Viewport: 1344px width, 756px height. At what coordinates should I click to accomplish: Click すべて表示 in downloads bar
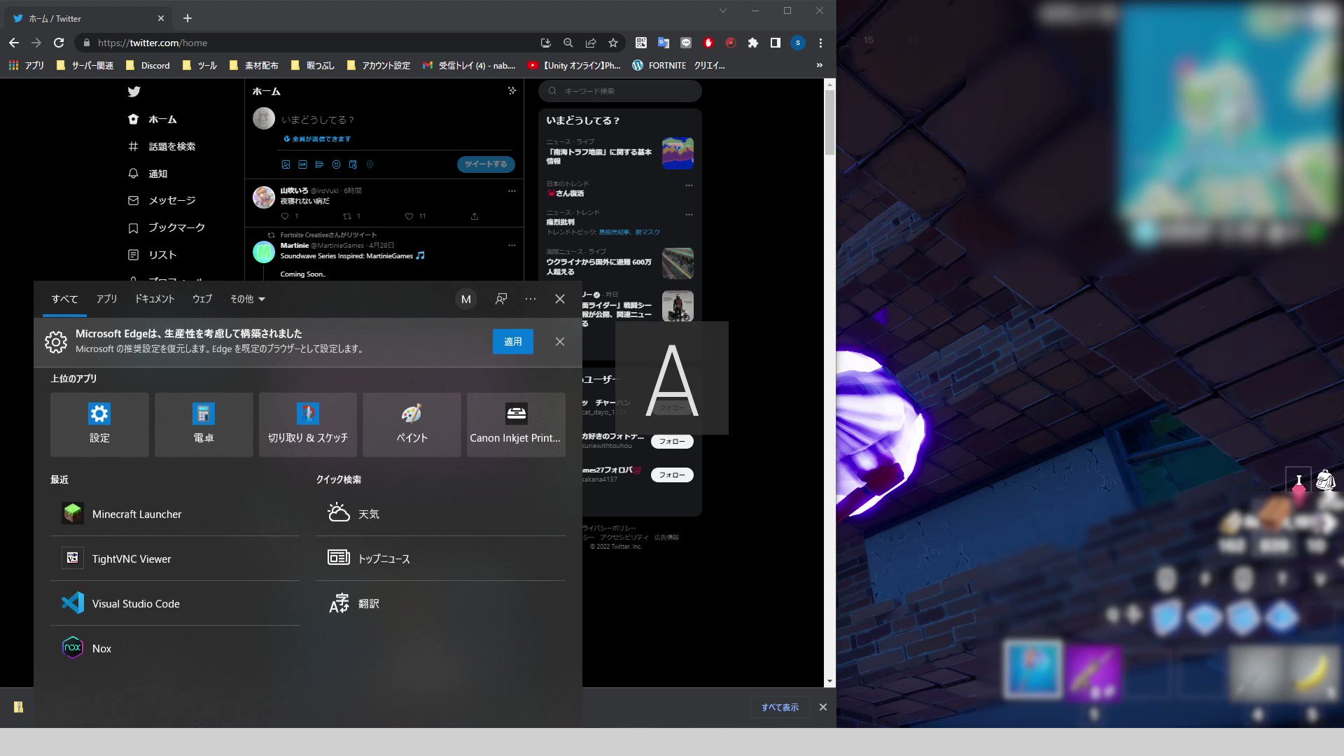tap(780, 707)
